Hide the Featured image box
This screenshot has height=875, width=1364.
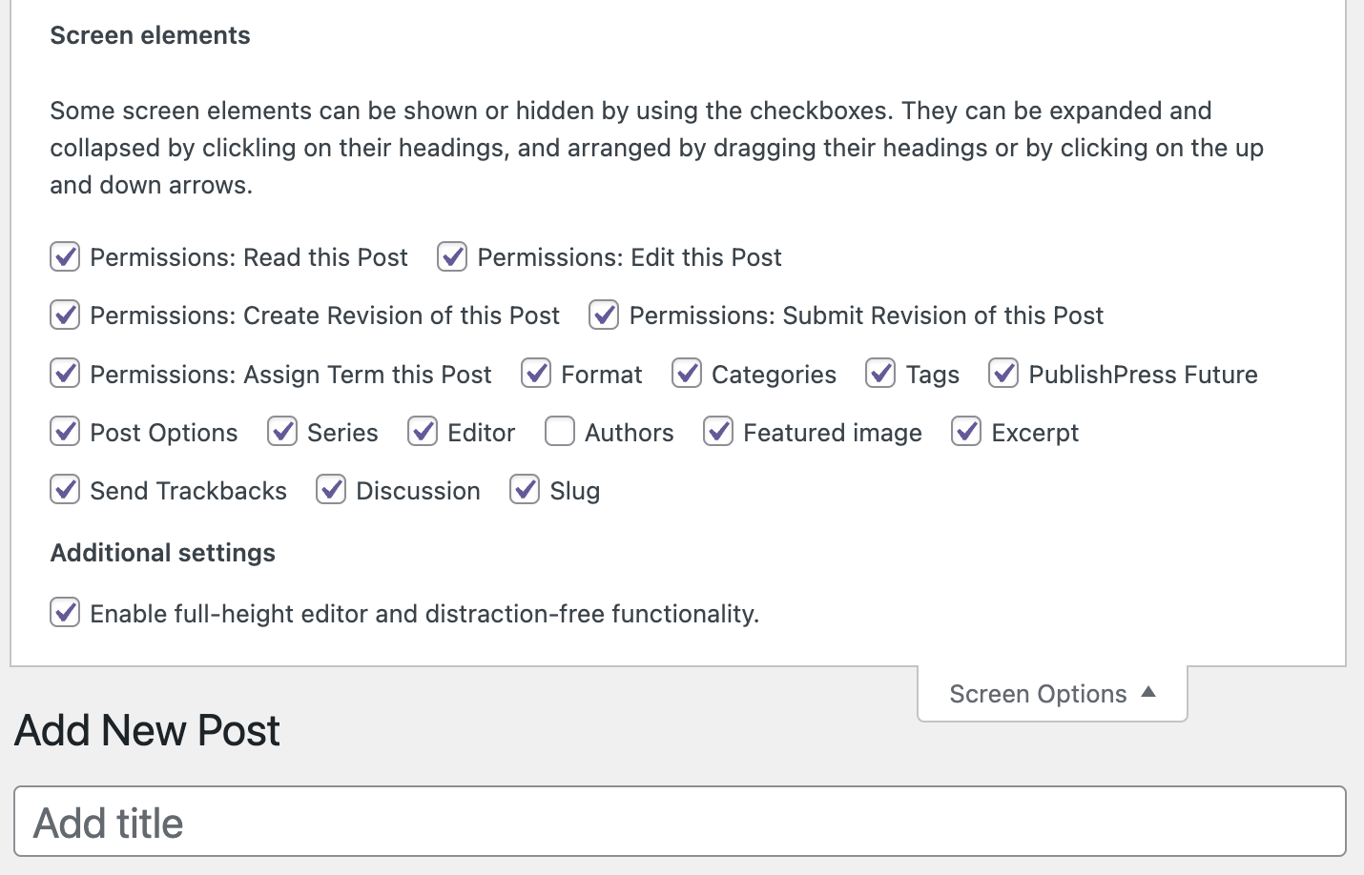(718, 433)
